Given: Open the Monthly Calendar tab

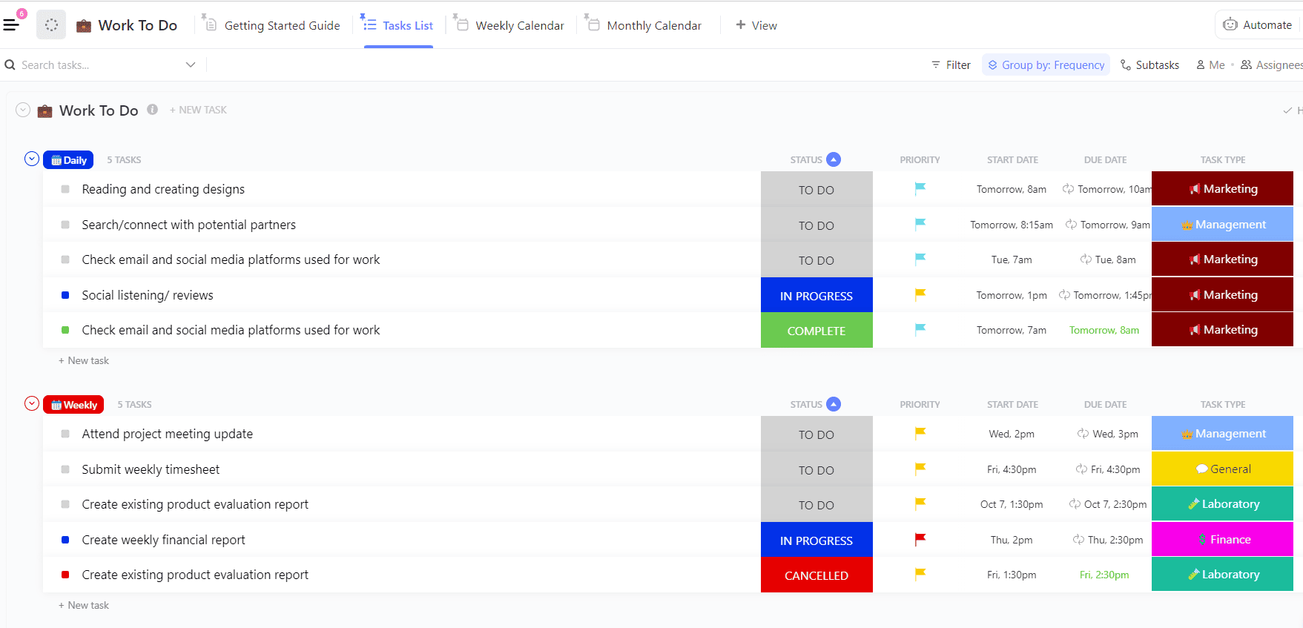Looking at the screenshot, I should point(653,25).
